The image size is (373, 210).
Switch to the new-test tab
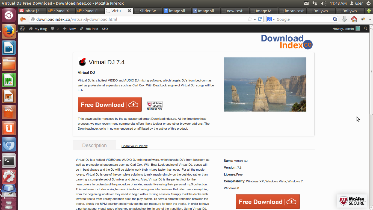click(235, 11)
